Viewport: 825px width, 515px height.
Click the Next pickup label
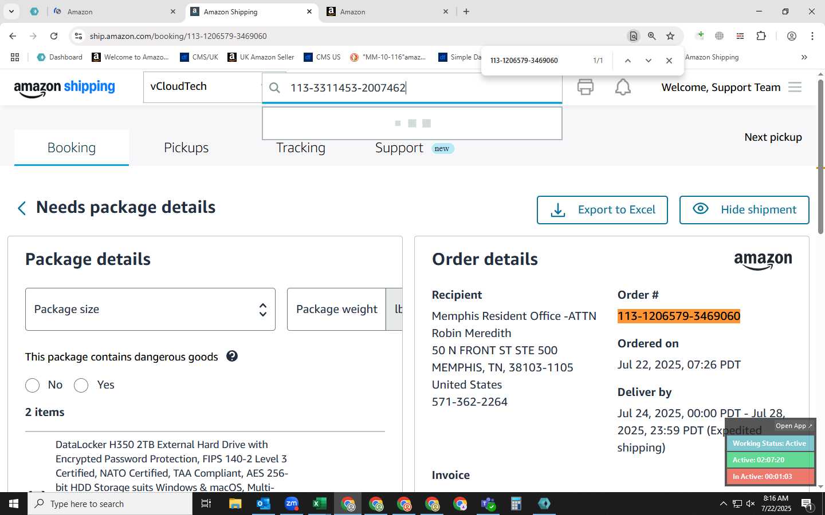pyautogui.click(x=773, y=137)
